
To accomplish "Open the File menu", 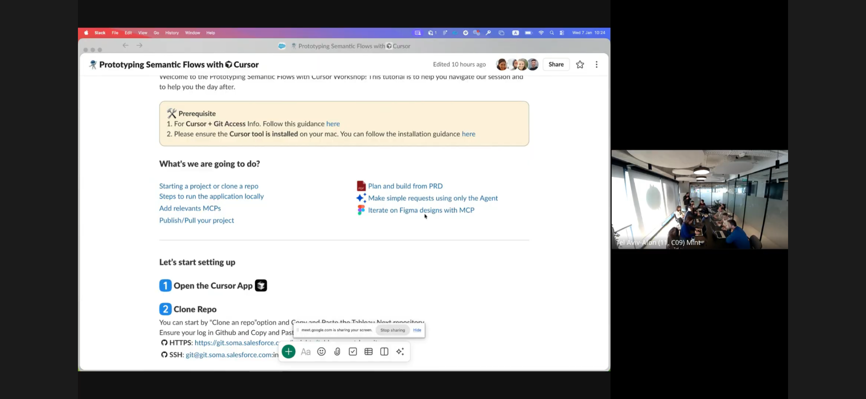I will coord(115,33).
